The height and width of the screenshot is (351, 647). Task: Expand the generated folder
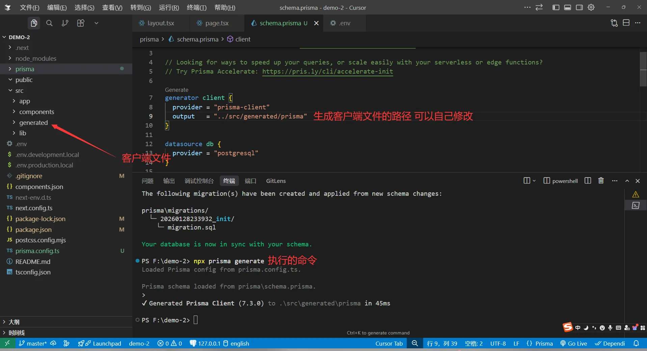[x=33, y=123]
